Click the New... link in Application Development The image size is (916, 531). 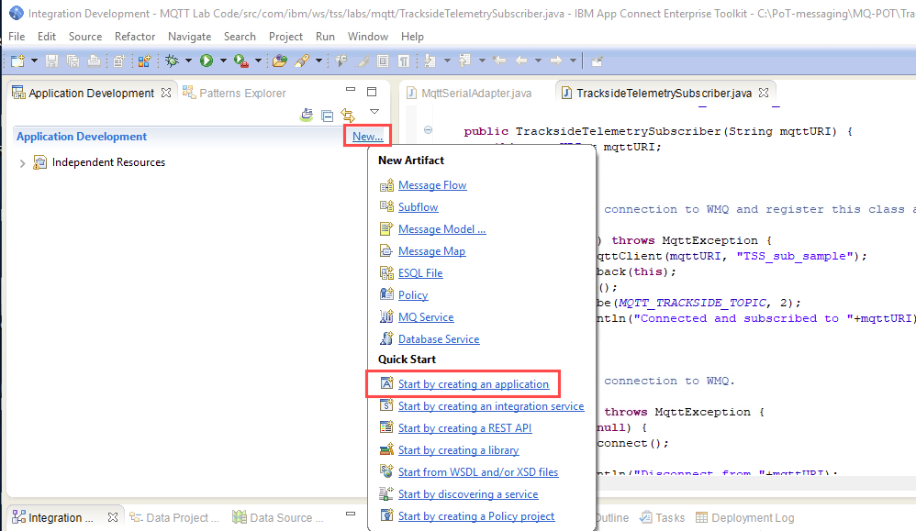pyautogui.click(x=367, y=136)
